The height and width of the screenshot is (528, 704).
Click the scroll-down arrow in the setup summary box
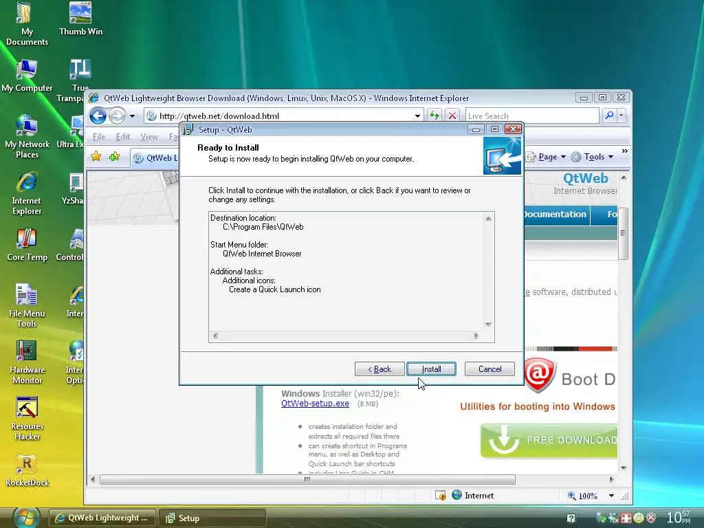(488, 324)
